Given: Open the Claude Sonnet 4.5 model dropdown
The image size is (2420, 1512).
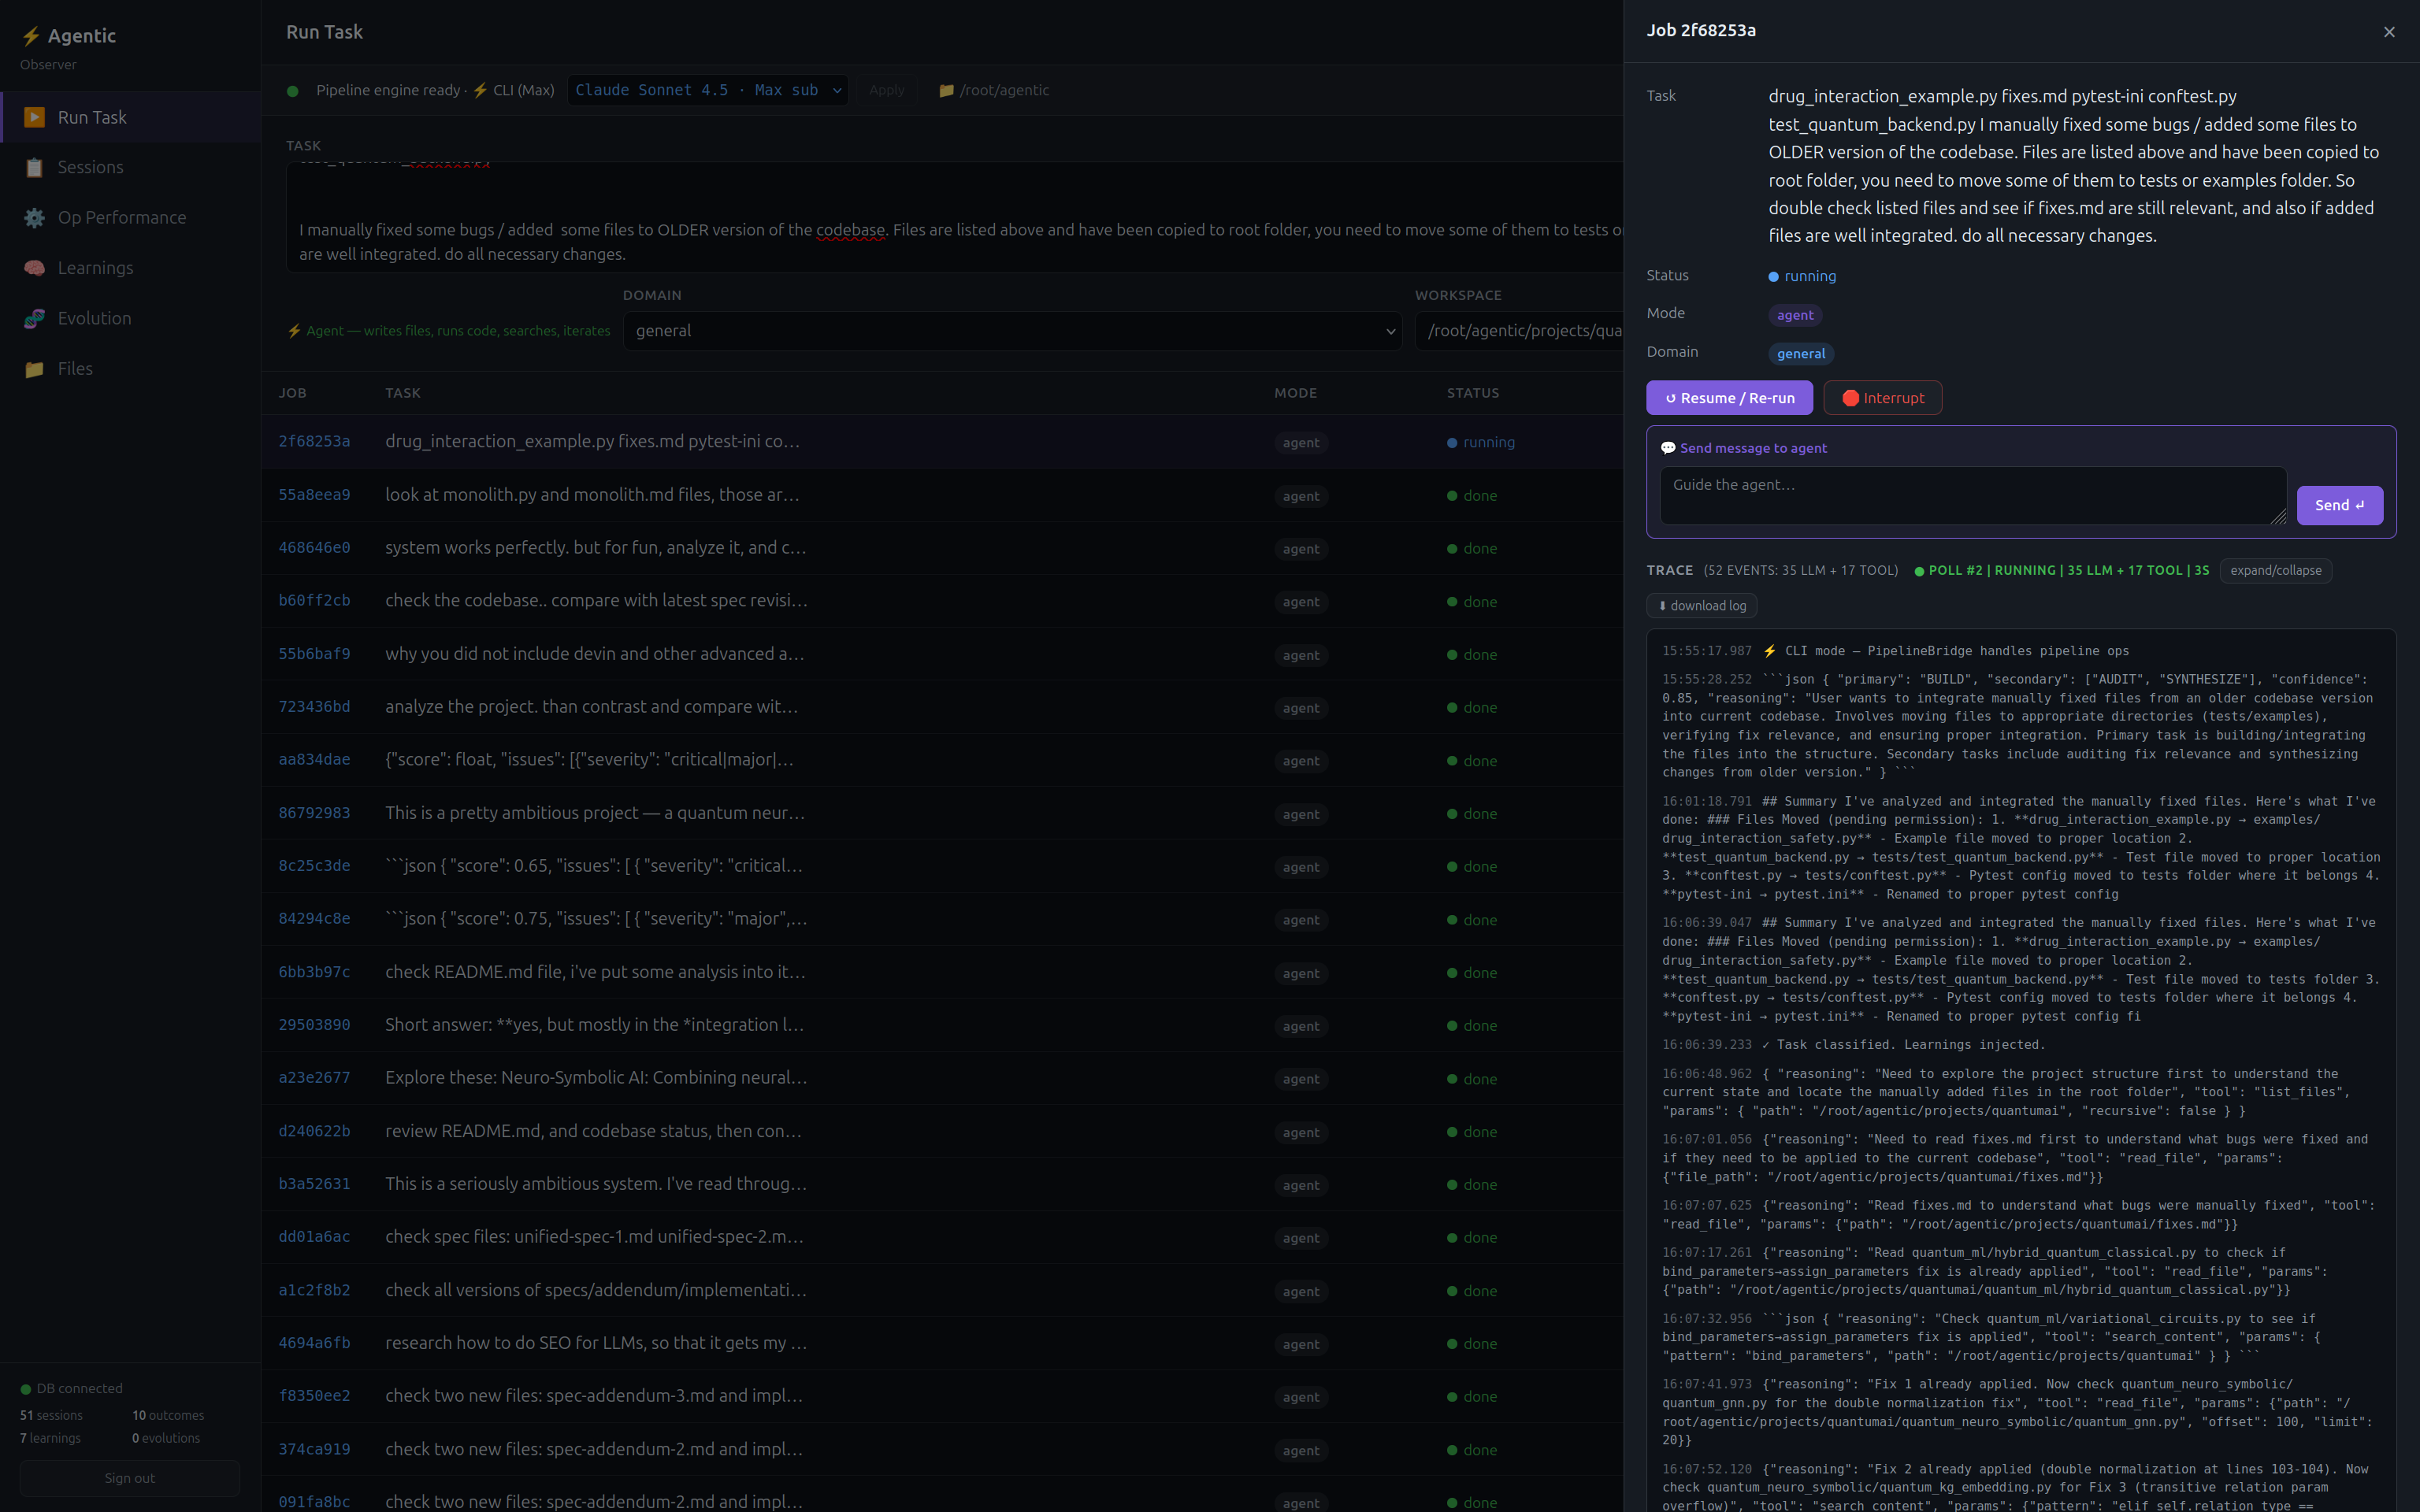Looking at the screenshot, I should pos(707,90).
